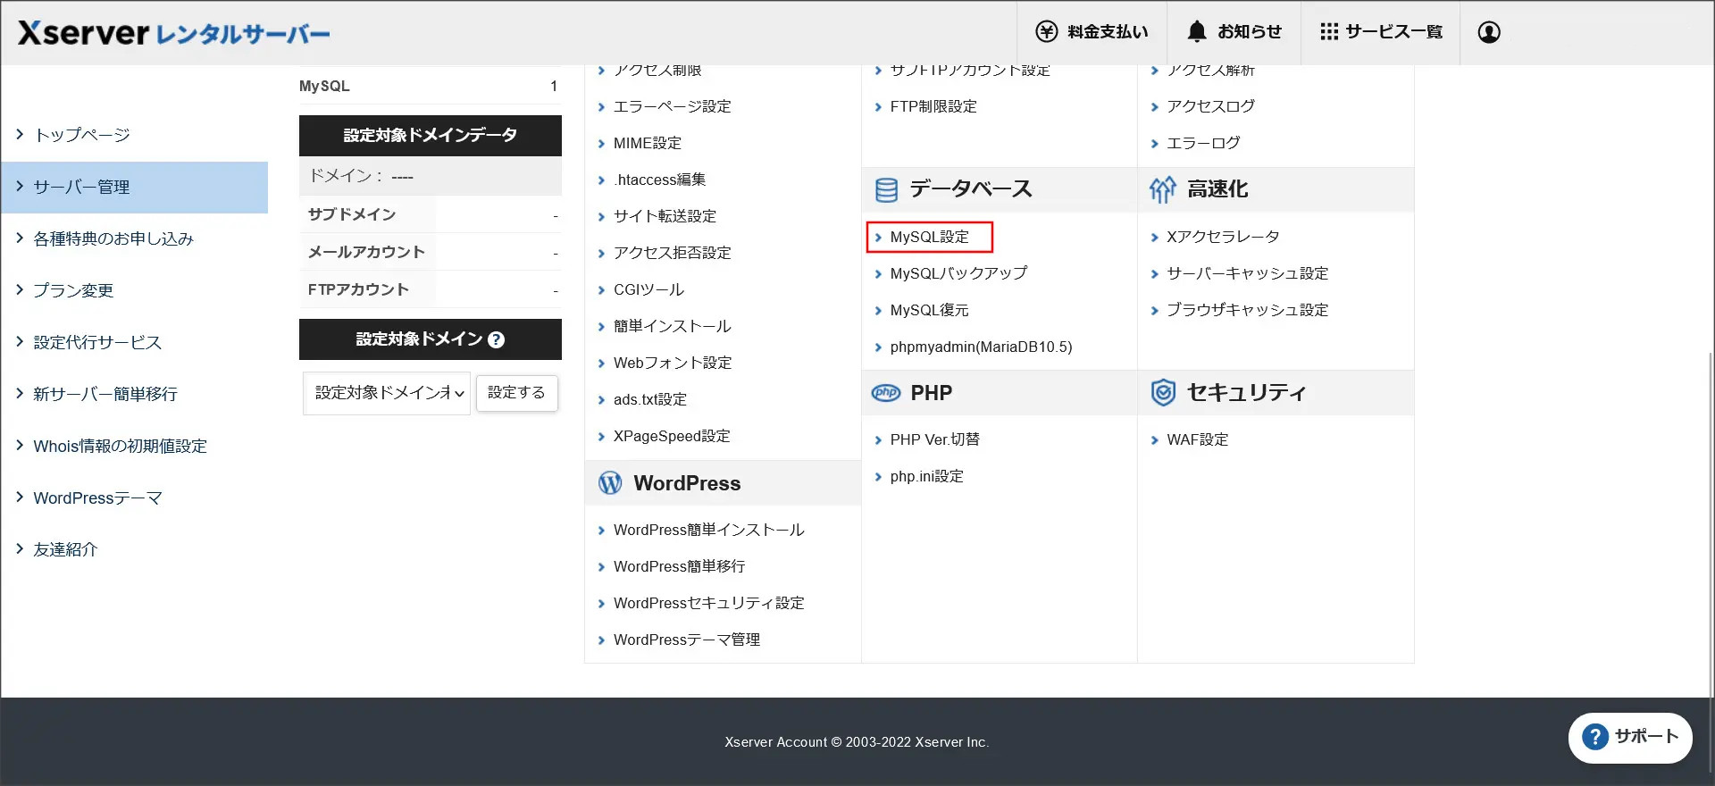Screen dimensions: 1715x786
Task: Open the サポート help chat button
Action: click(1630, 737)
